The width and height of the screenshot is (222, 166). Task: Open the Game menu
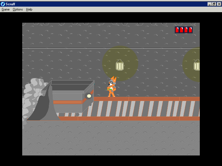coord(6,9)
